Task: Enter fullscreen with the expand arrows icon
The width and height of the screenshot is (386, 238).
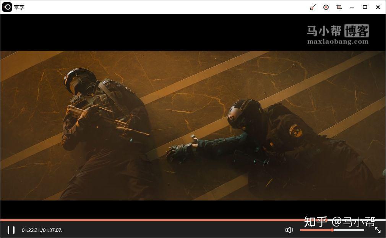Action: point(378,230)
